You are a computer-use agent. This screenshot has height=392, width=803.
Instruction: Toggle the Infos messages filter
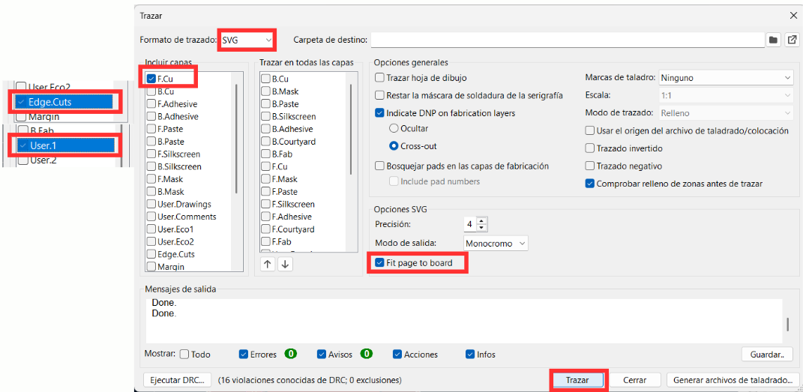(470, 354)
